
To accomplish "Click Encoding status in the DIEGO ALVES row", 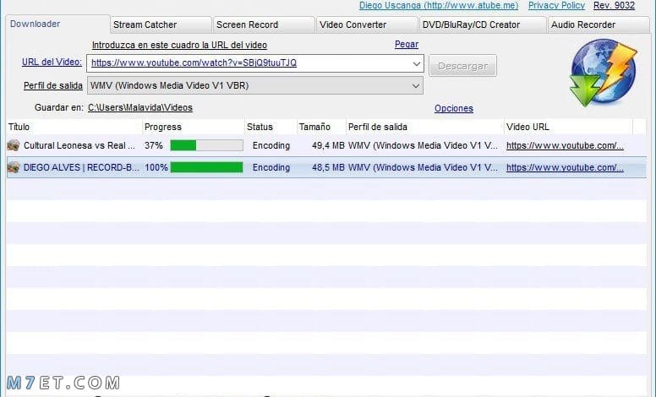I will click(x=271, y=167).
